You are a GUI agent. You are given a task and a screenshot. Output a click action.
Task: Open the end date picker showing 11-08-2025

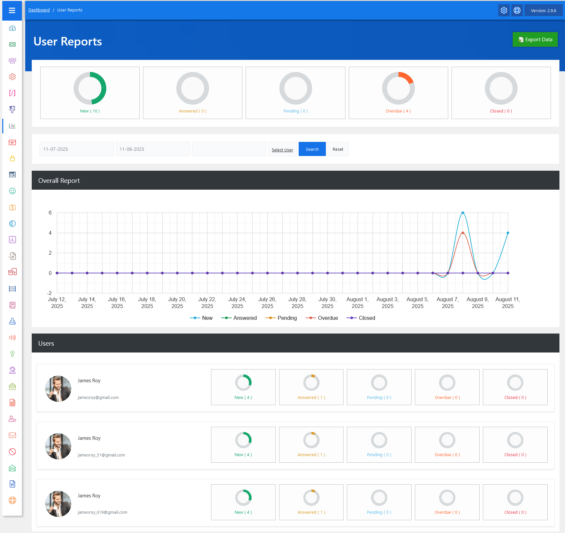coord(153,149)
